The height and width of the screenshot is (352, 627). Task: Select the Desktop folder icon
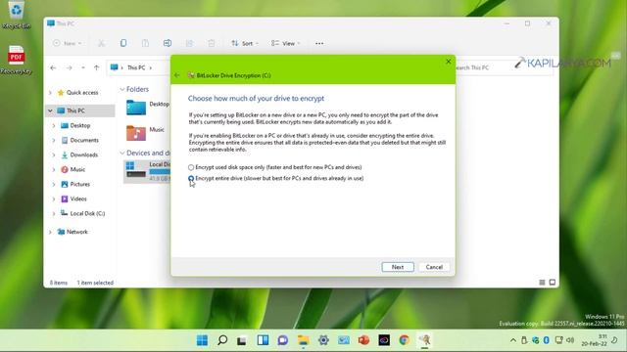click(x=136, y=108)
